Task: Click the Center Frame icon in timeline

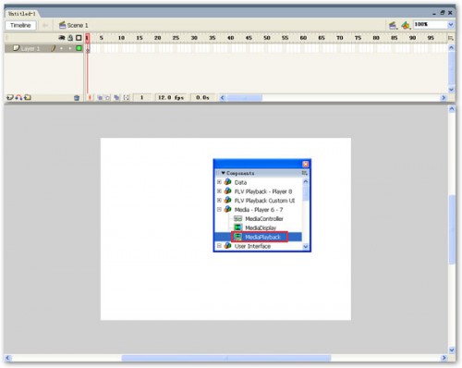Action: tap(90, 98)
